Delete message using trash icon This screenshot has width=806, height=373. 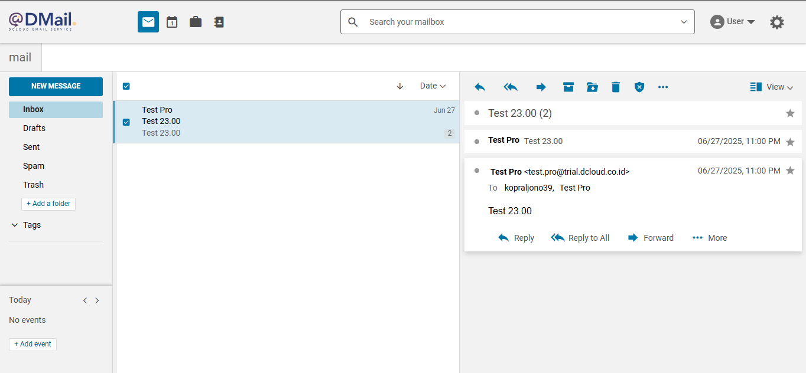(x=616, y=87)
